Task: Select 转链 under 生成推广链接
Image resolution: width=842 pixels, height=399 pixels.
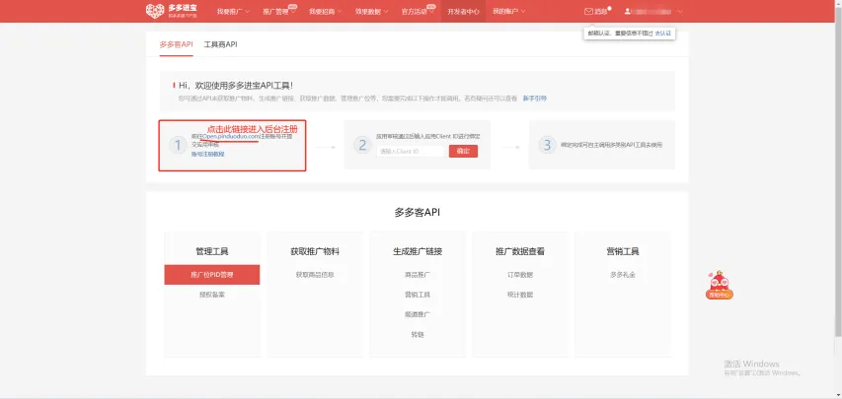Action: (418, 334)
